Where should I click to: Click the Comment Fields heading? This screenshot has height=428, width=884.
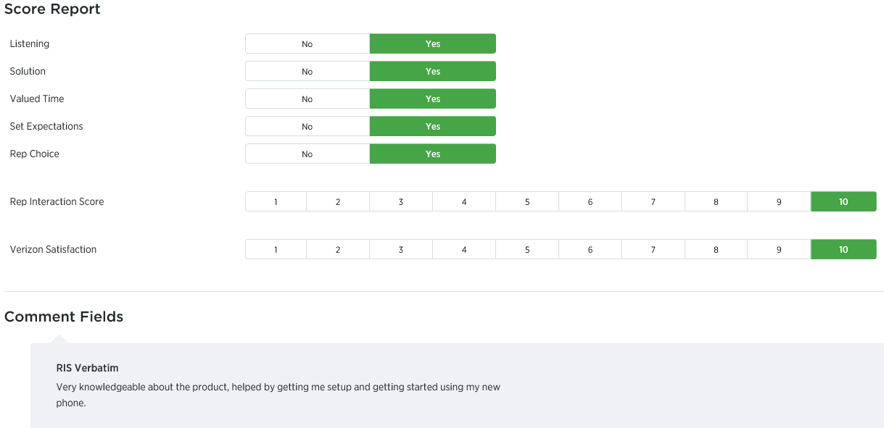64,316
